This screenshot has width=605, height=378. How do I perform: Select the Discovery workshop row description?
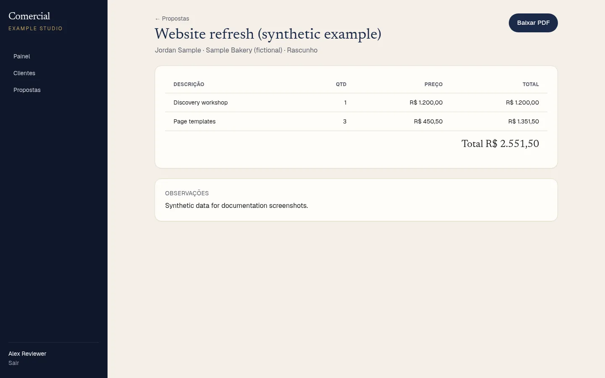(x=200, y=102)
